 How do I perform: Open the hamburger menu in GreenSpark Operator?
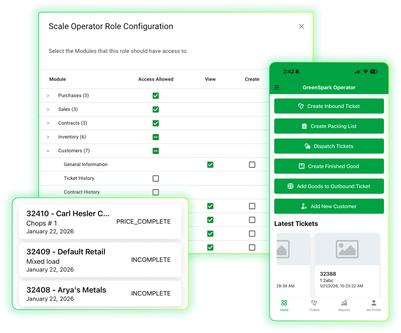277,88
